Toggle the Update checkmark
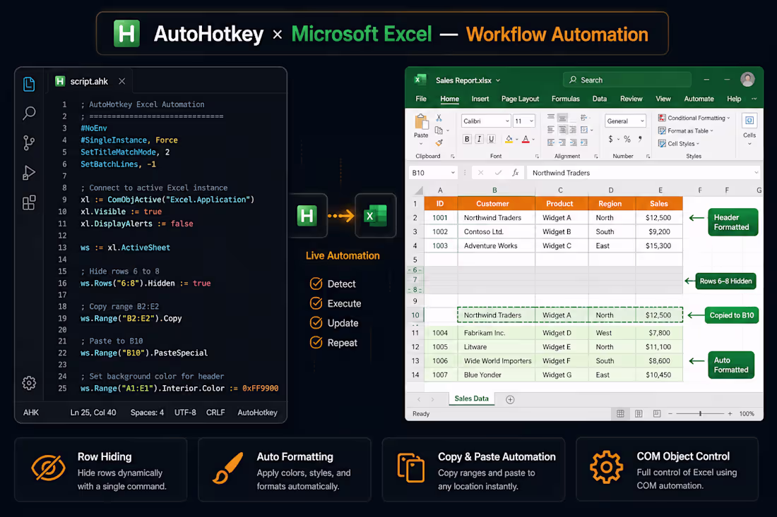 coord(316,323)
